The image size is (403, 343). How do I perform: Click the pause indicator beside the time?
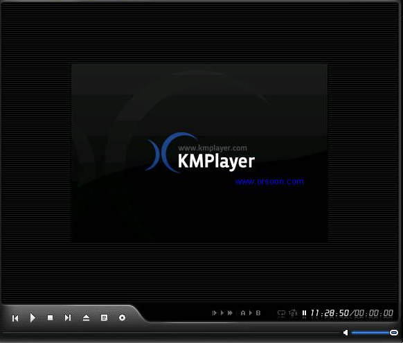(304, 313)
